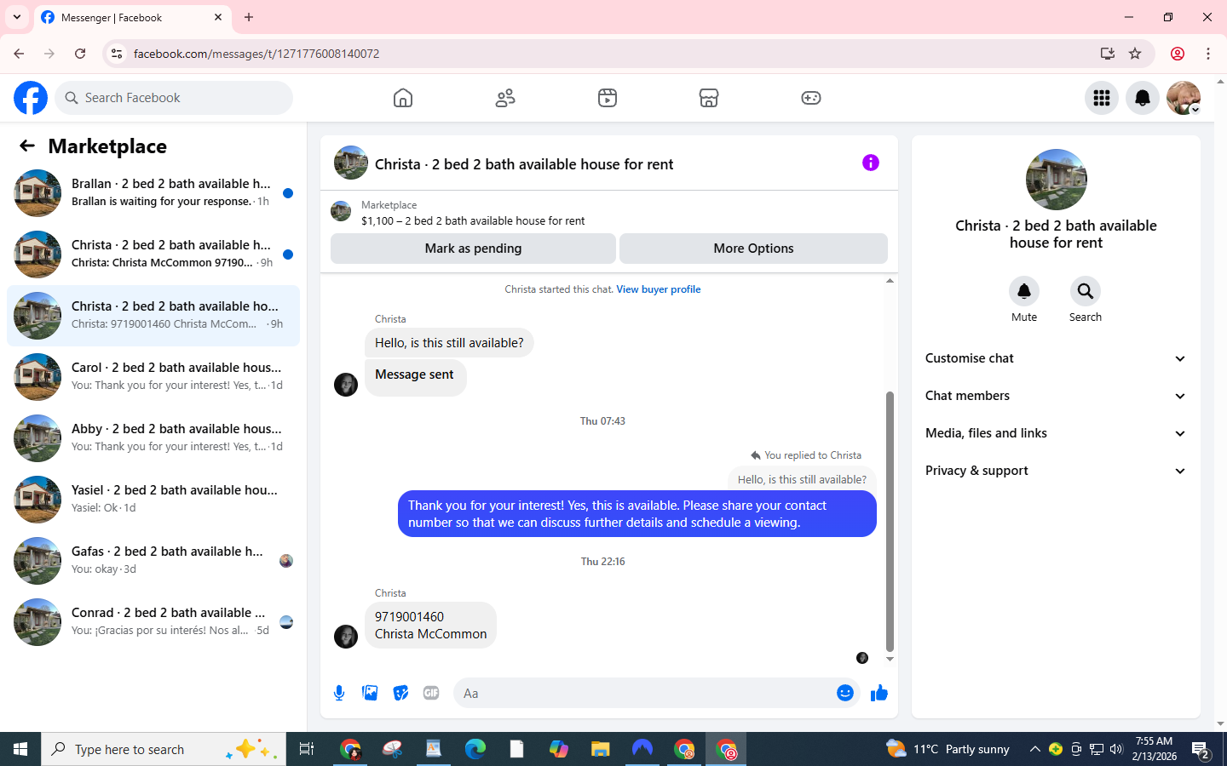Viewport: 1227px width, 766px height.
Task: Click the 9719001460 message bubble
Action: pos(430,626)
